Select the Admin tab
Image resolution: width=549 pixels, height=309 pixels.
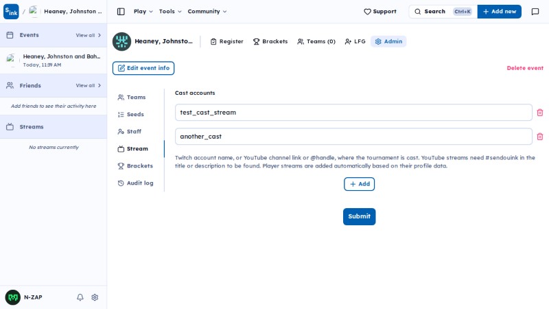(388, 41)
